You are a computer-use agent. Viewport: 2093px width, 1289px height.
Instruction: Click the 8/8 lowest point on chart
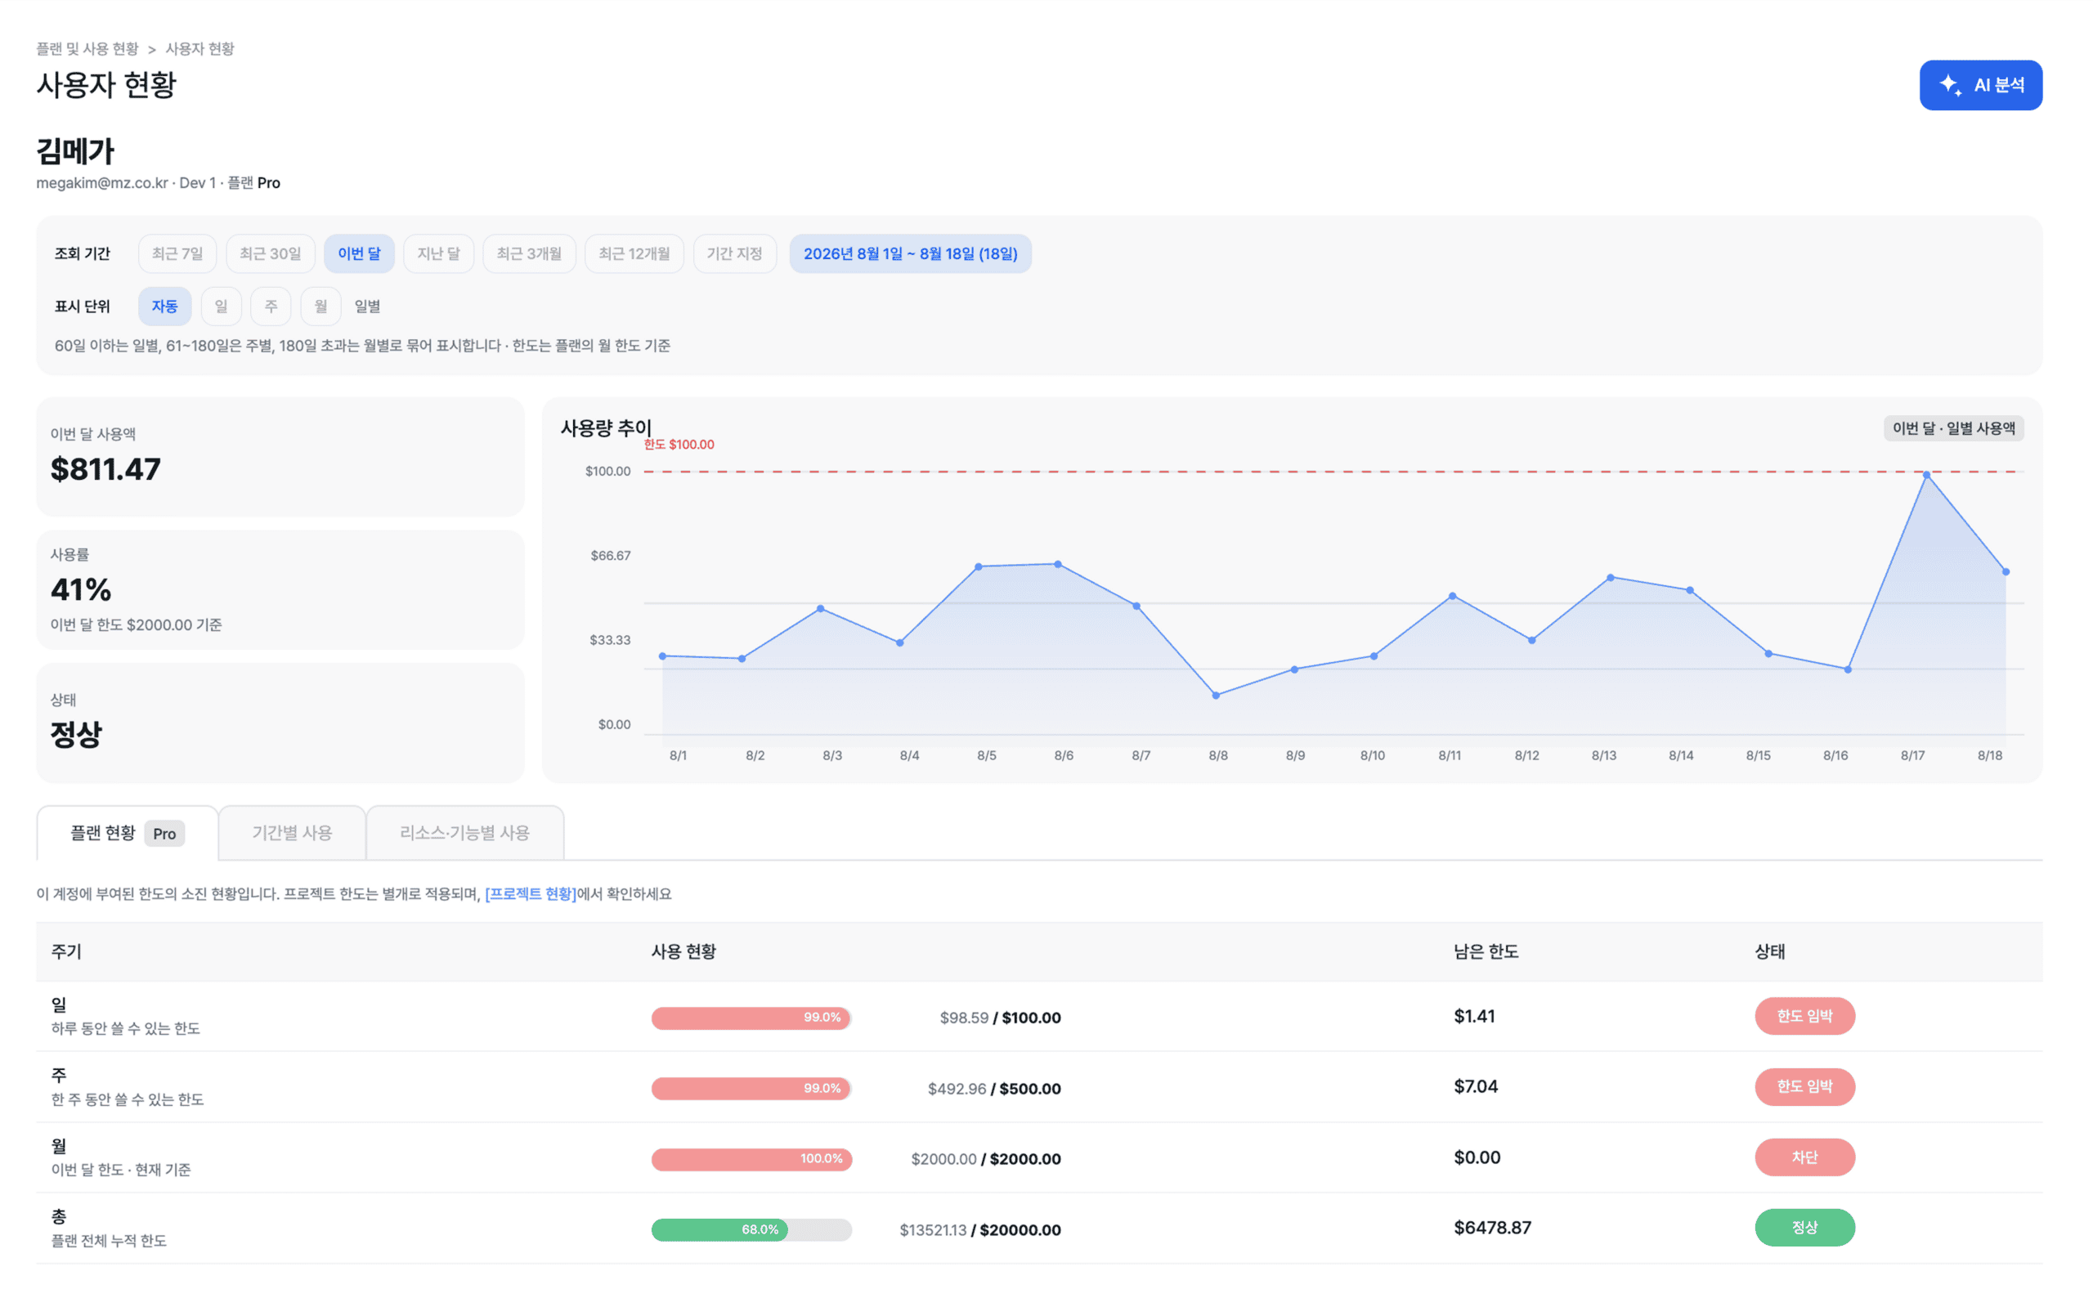tap(1216, 696)
